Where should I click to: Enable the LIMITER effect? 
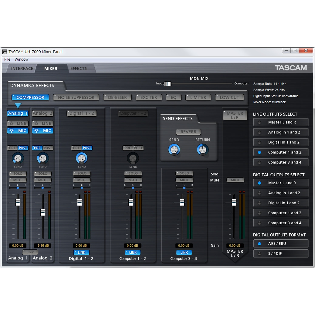click(198, 97)
